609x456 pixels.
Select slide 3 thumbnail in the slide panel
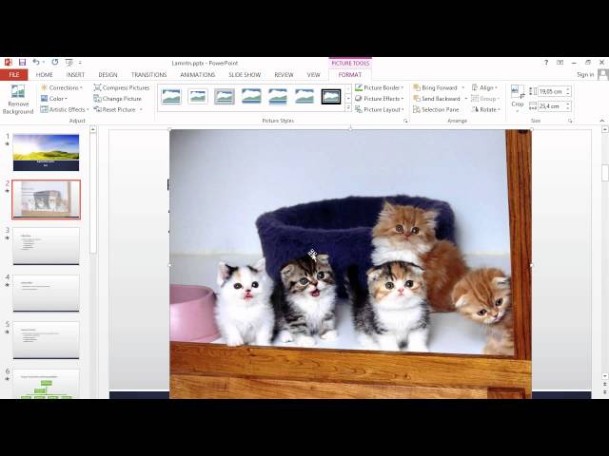coord(46,245)
